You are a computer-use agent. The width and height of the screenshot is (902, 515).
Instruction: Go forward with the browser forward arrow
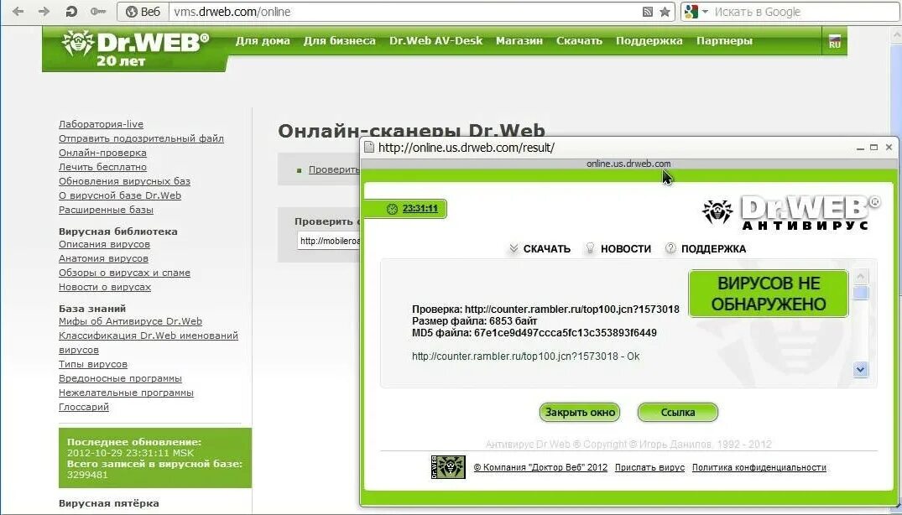coord(44,12)
